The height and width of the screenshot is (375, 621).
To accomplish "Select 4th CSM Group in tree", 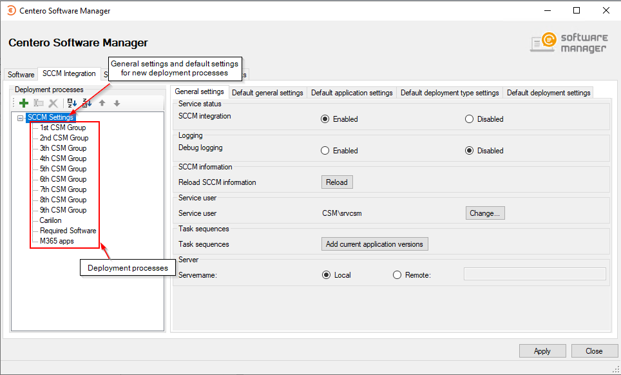I will [63, 159].
